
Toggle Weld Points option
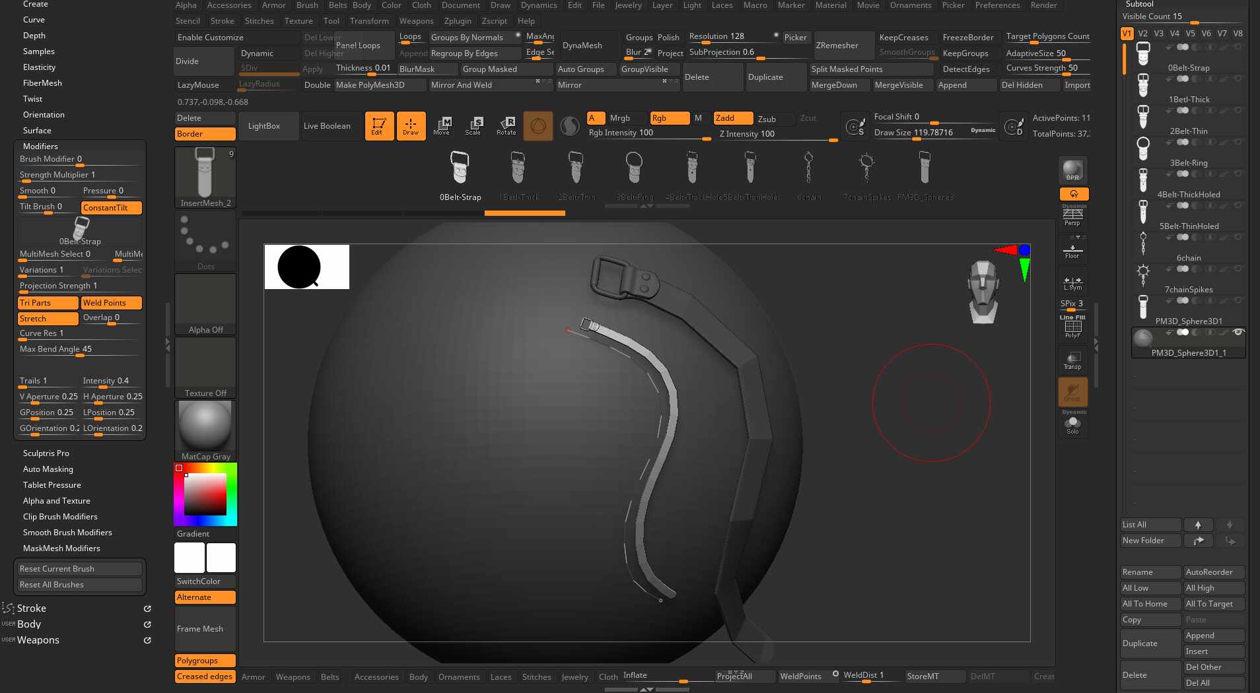[111, 303]
